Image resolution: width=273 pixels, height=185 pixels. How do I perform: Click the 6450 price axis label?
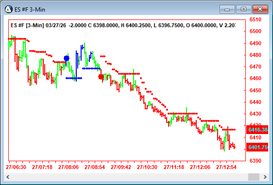256,90
